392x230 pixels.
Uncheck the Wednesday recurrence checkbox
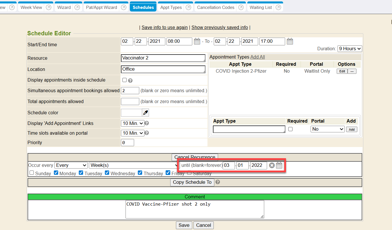click(x=107, y=173)
